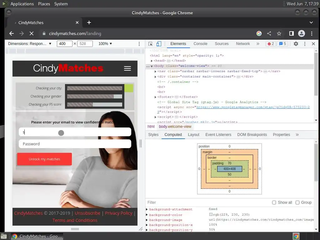
Task: Open the Properties pane tab
Action: (282, 135)
